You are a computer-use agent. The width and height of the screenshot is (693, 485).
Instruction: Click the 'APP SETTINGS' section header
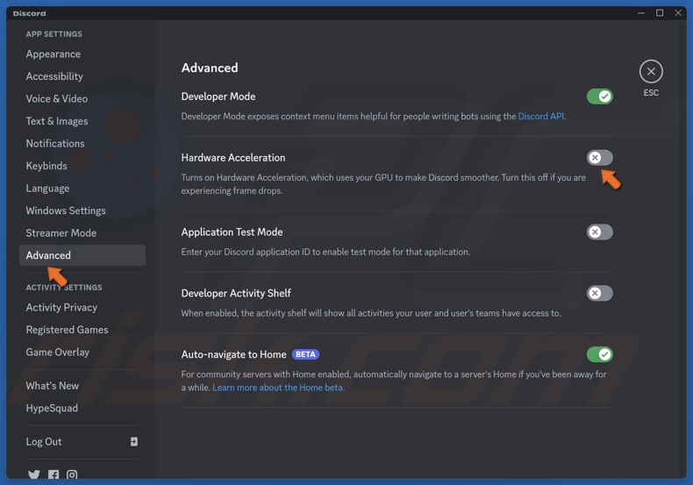tap(54, 34)
